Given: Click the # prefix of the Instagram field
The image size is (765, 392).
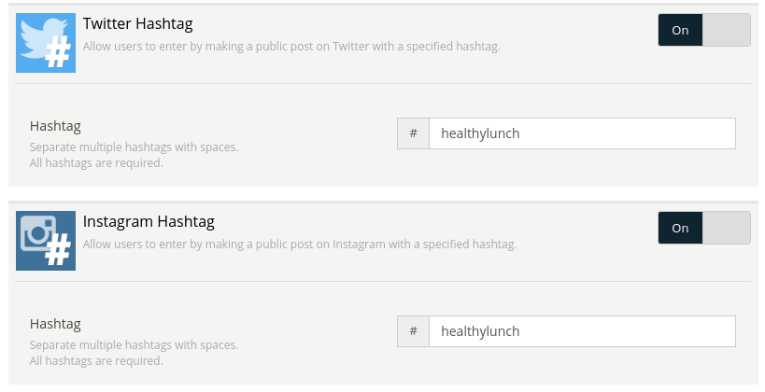Looking at the screenshot, I should (x=413, y=331).
